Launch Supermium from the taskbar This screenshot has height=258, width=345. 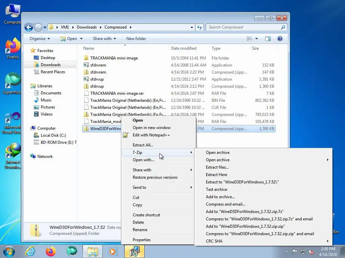click(71, 251)
